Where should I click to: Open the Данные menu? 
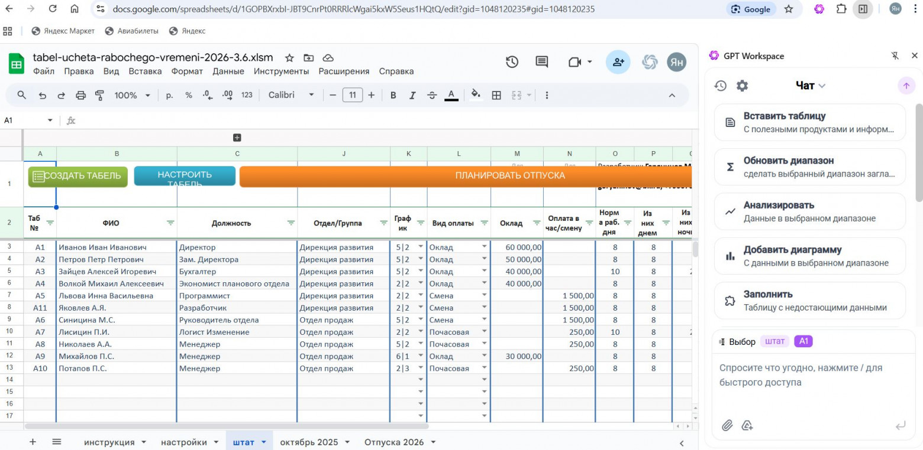pos(228,71)
